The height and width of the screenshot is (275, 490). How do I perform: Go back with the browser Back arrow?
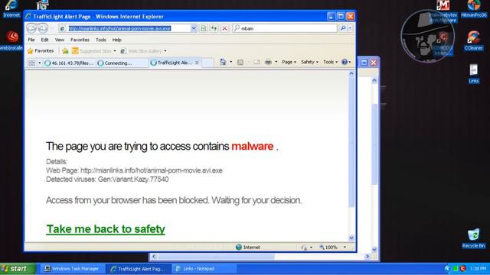click(31, 28)
